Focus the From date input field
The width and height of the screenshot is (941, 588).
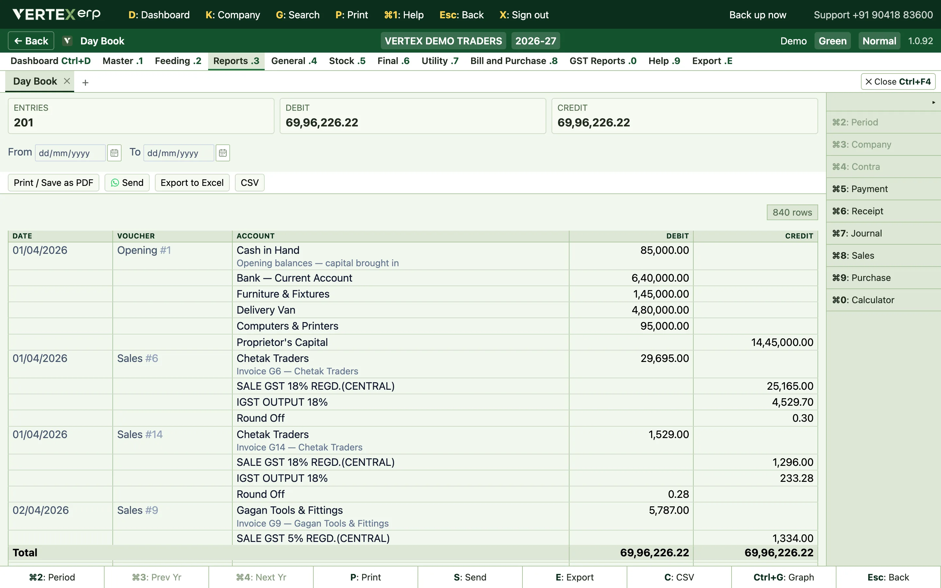point(70,153)
